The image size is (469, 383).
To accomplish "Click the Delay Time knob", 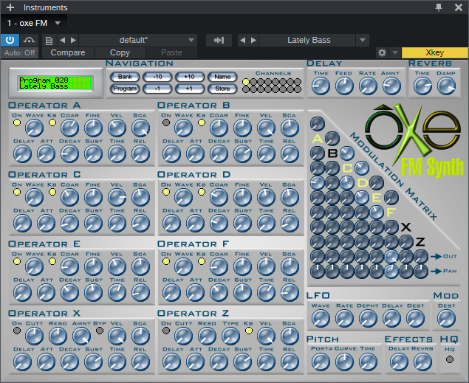I will [321, 86].
